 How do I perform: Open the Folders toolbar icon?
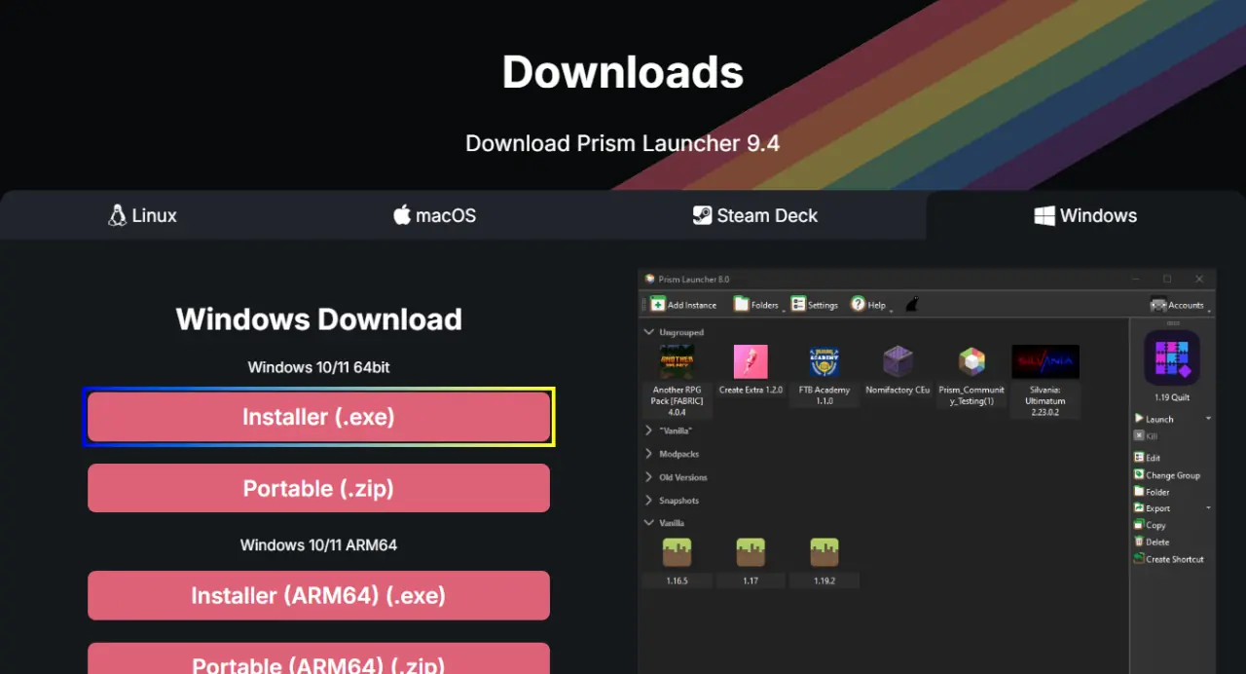[x=742, y=304]
